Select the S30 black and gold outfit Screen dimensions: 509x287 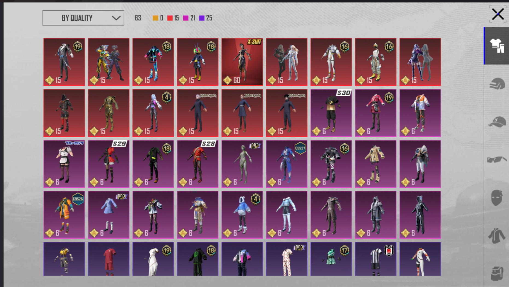(331, 113)
